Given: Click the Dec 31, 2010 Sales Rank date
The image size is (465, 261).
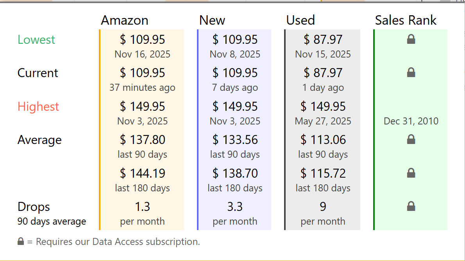Looking at the screenshot, I should point(411,121).
